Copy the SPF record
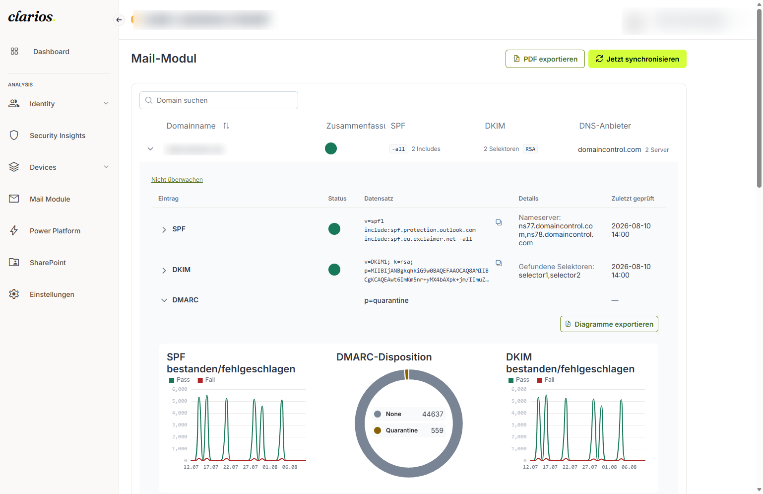The image size is (763, 494). click(499, 222)
